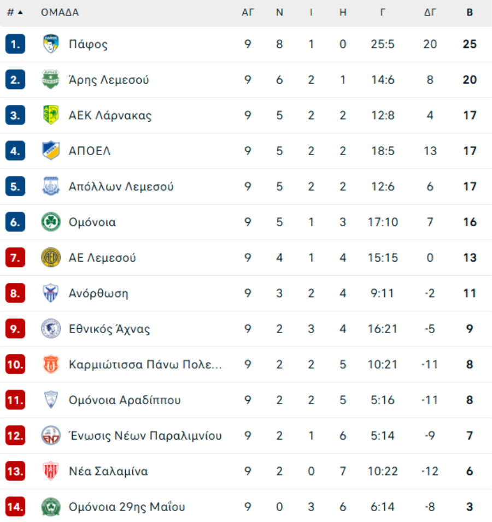
Task: Click the Καρμιώτισσα orange crest icon
Action: tap(51, 364)
